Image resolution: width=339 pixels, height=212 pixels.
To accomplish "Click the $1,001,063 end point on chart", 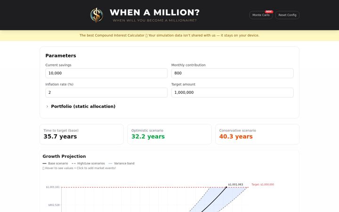I will (x=226, y=187).
